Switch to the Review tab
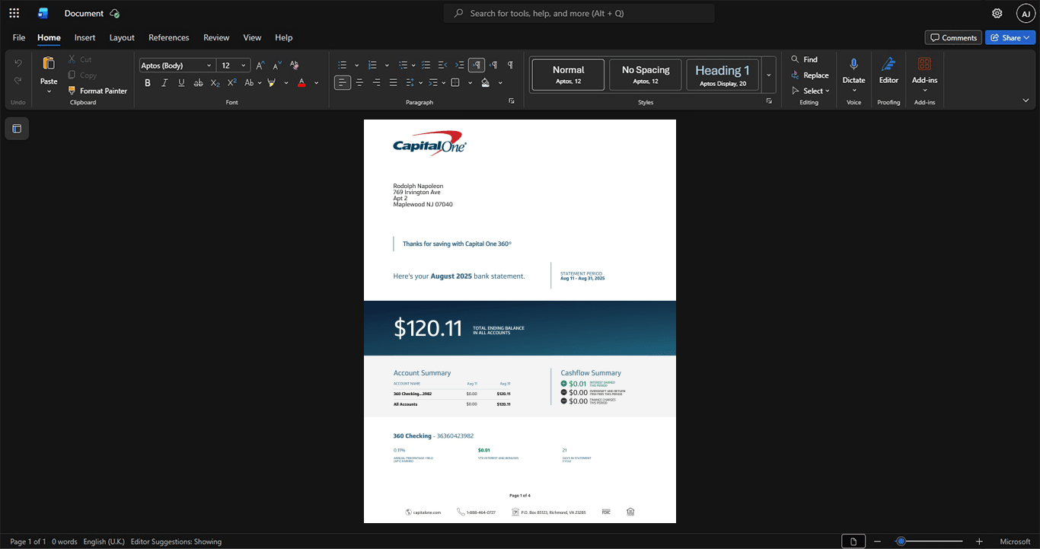1040x549 pixels. pyautogui.click(x=216, y=37)
